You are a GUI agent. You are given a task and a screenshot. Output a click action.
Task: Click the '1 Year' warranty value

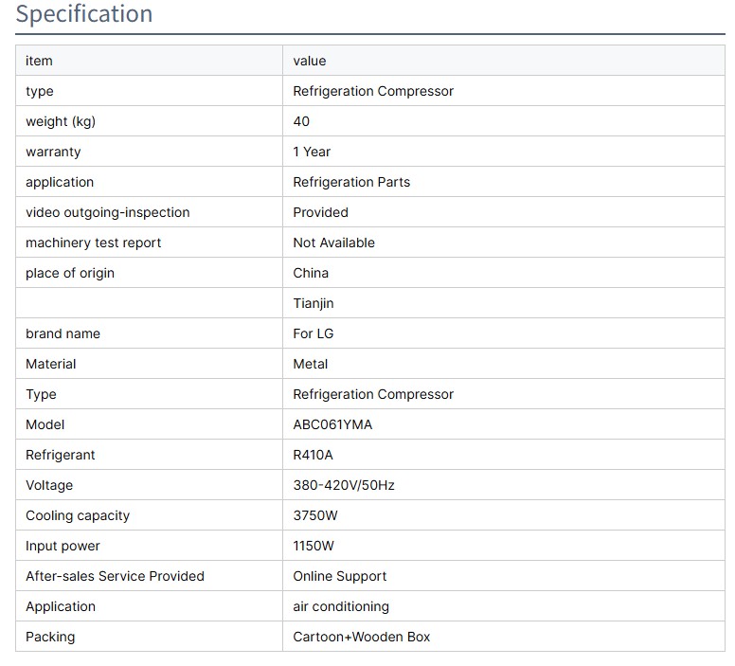[x=312, y=152]
